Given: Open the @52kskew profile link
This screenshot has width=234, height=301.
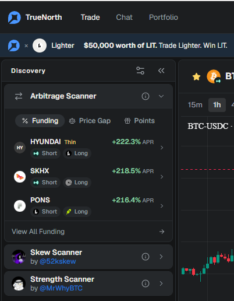Looking at the screenshot, I should 58,261.
